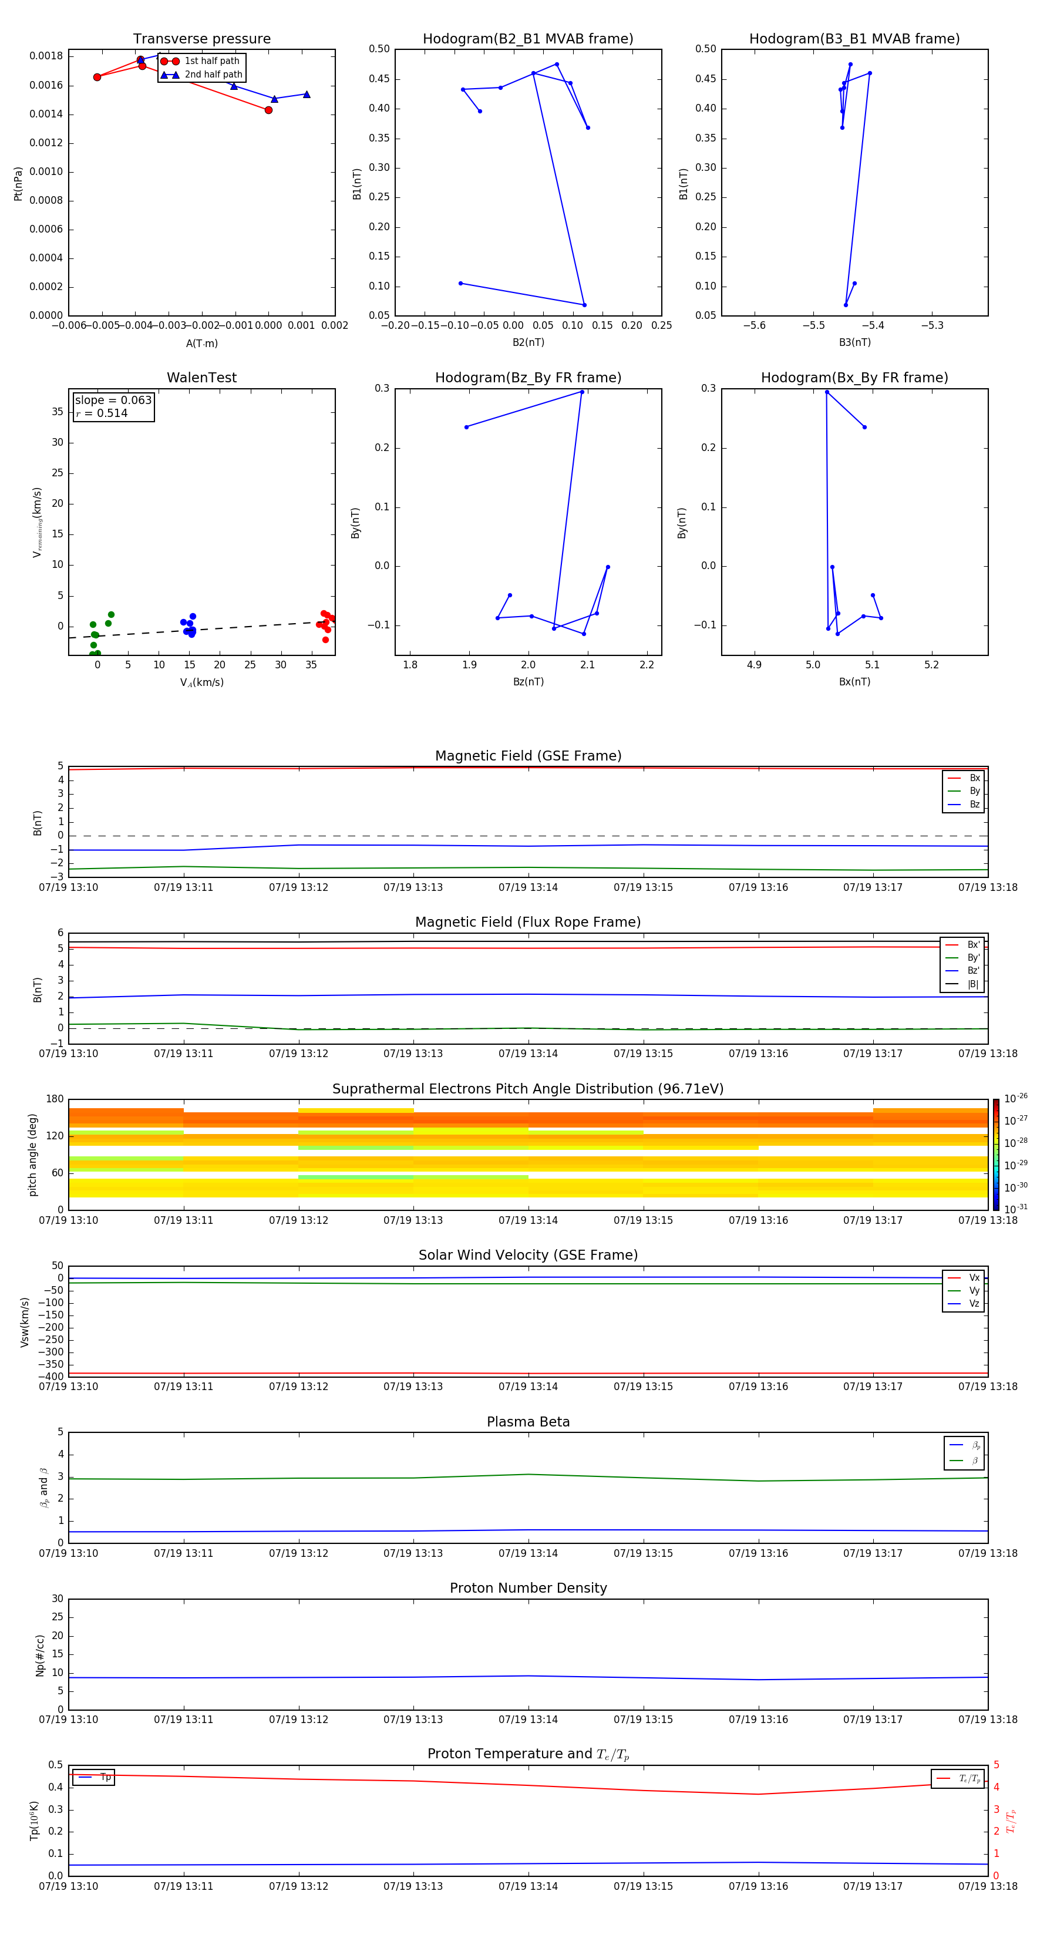Click the 'Plasma Beta' plot title
This screenshot has height=1938, width=1057.
[x=528, y=1422]
